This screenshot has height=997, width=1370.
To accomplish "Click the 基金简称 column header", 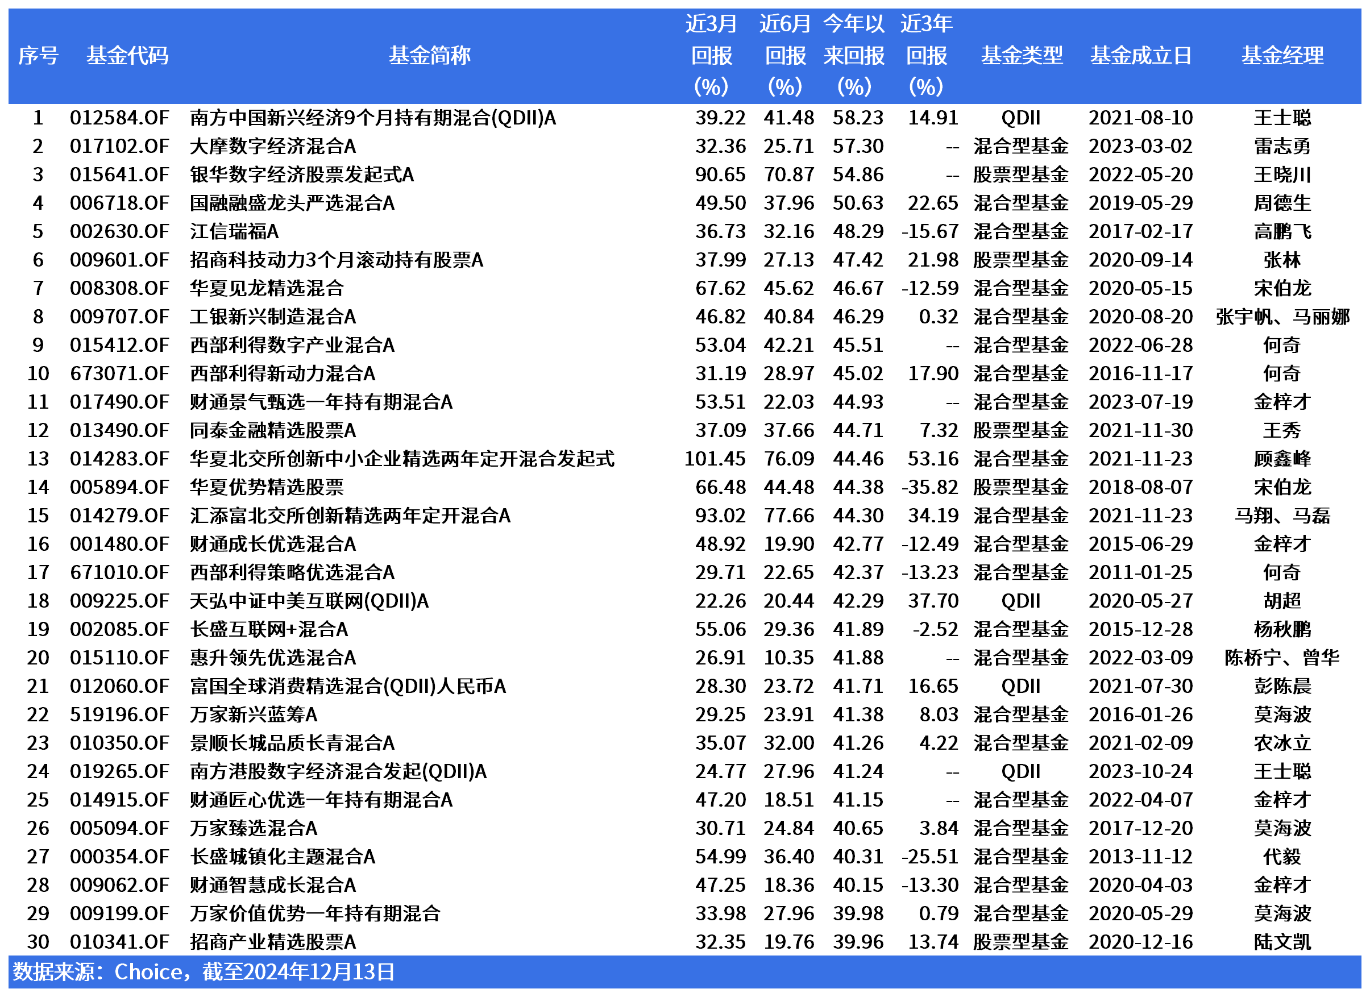I will coord(430,56).
